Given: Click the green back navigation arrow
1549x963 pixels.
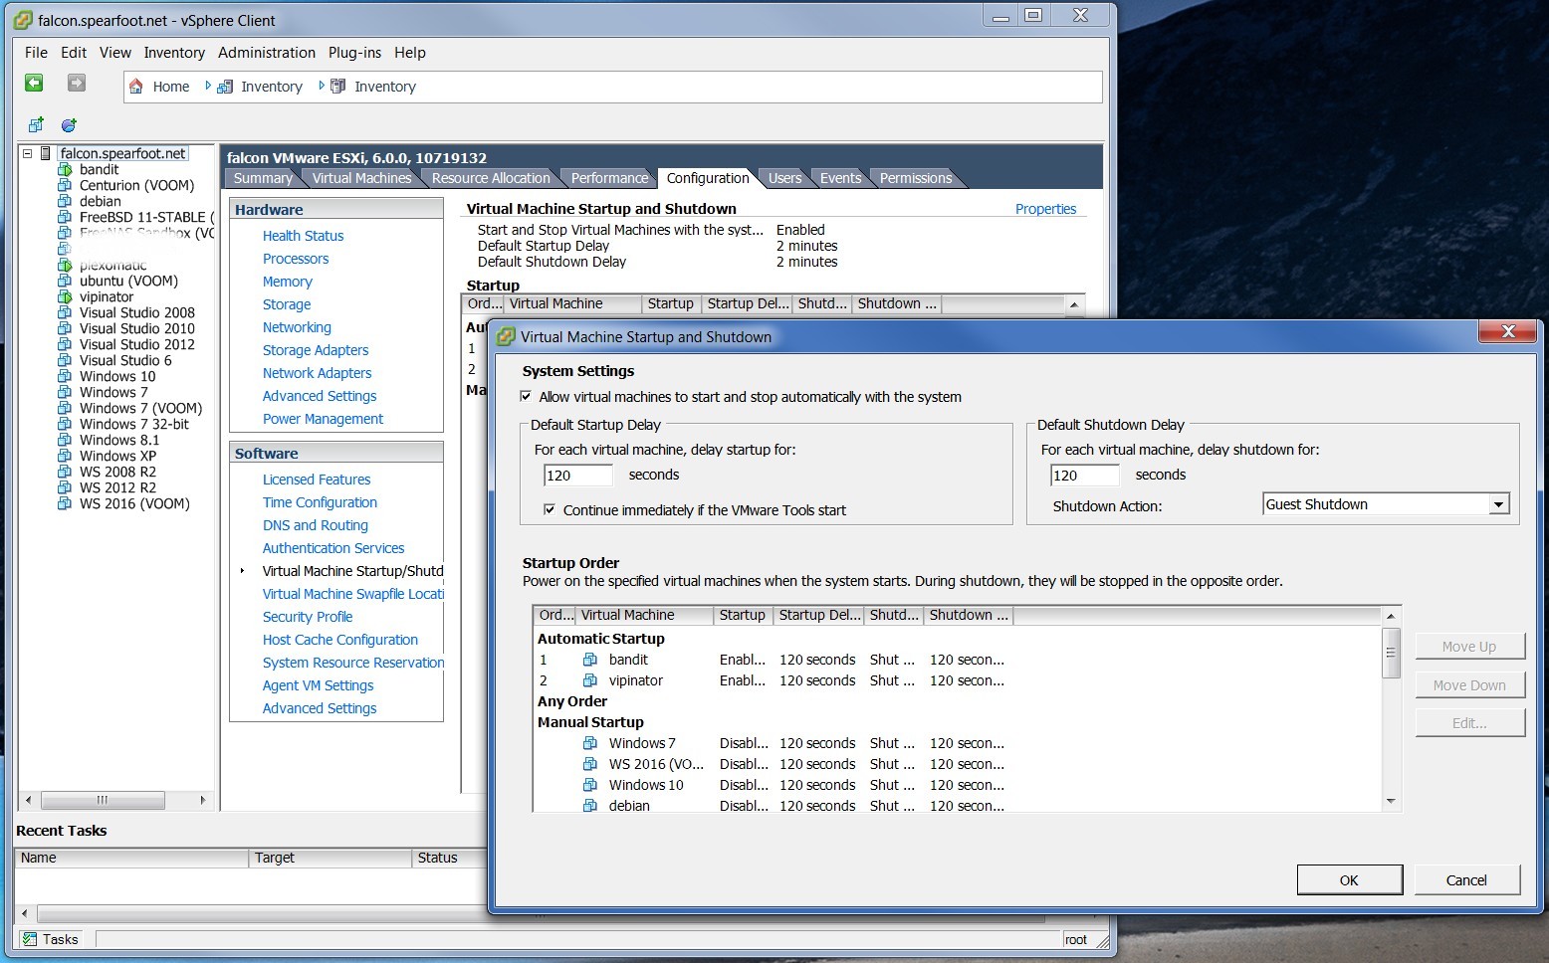Looking at the screenshot, I should coord(34,84).
